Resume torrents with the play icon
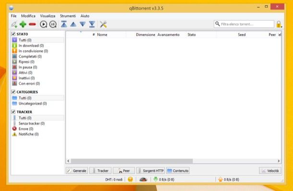Viewport: 293px width, 191px height. (x=44, y=25)
